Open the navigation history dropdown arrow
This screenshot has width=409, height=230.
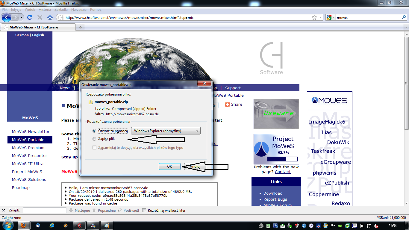tap(22, 18)
